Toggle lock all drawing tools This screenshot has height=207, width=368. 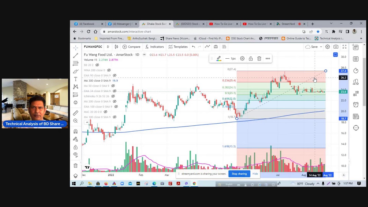pyautogui.click(x=76, y=147)
